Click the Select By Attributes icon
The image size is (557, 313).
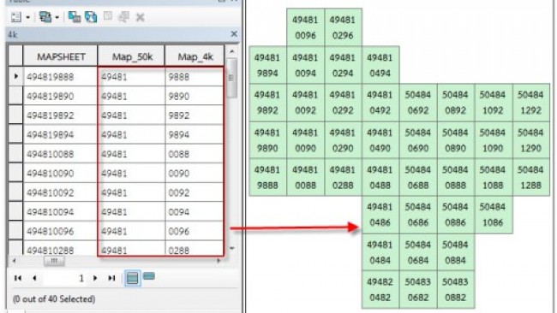pyautogui.click(x=75, y=16)
